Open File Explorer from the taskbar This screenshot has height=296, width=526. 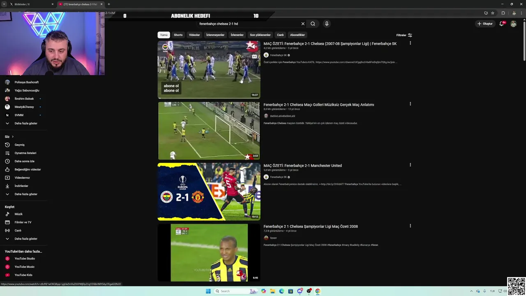point(272,291)
